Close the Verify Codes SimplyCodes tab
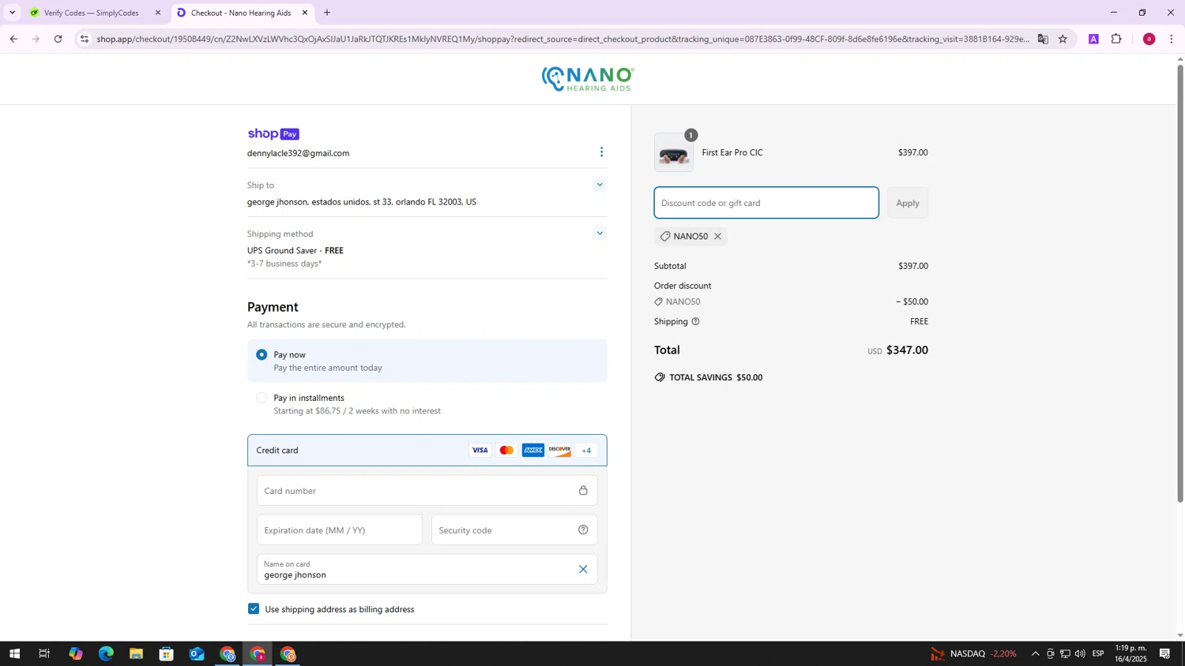 pyautogui.click(x=158, y=13)
